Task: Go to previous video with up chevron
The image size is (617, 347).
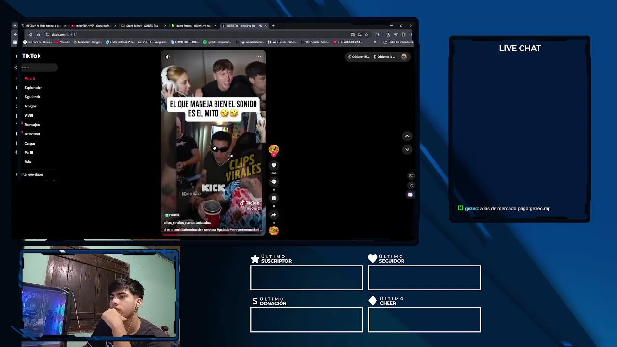Action: tap(407, 136)
